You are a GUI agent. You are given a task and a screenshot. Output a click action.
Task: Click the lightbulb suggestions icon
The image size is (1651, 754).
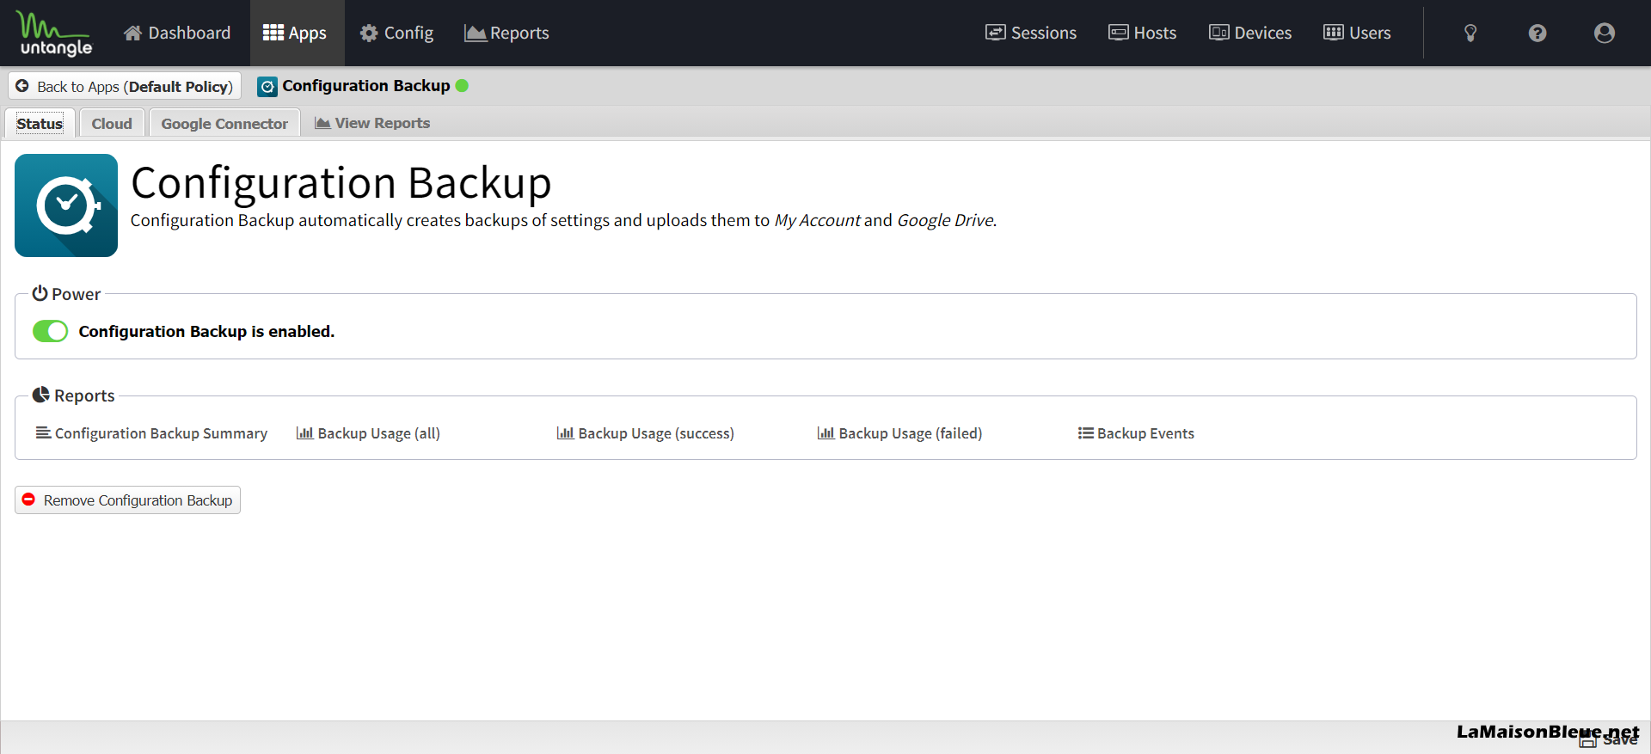click(x=1470, y=33)
